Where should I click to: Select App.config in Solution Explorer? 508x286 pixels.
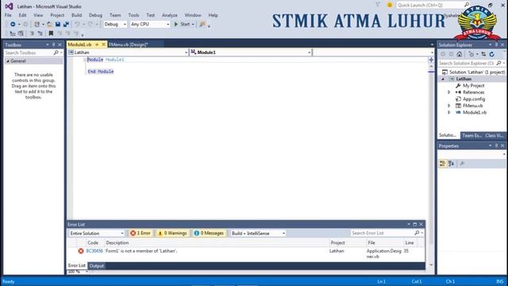[474, 99]
